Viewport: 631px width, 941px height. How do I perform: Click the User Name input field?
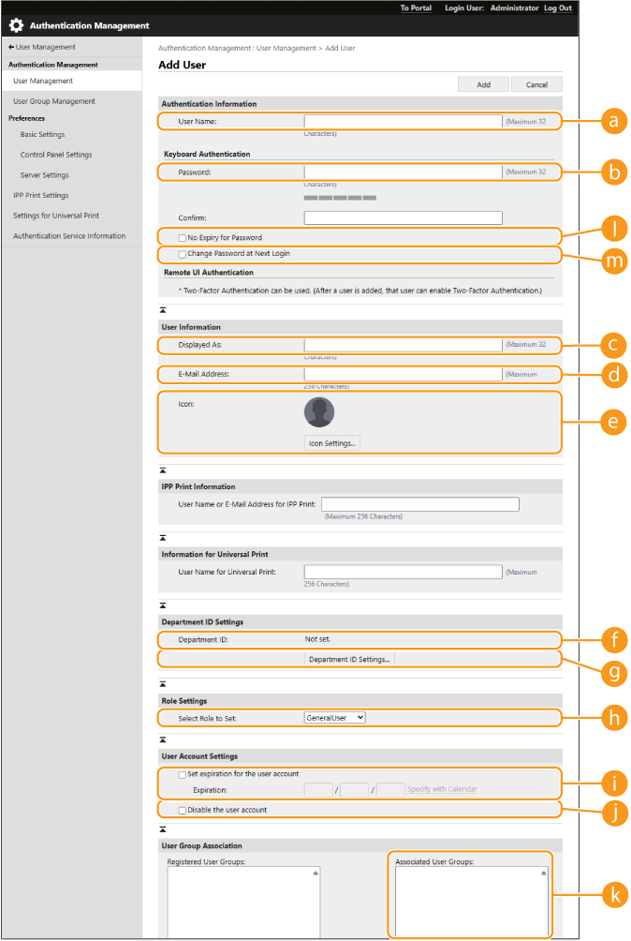[403, 121]
